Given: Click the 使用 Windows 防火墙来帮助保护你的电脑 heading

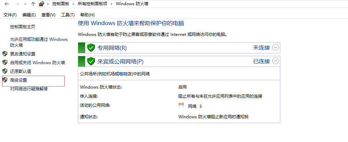Looking at the screenshot, I should pyautogui.click(x=131, y=23).
